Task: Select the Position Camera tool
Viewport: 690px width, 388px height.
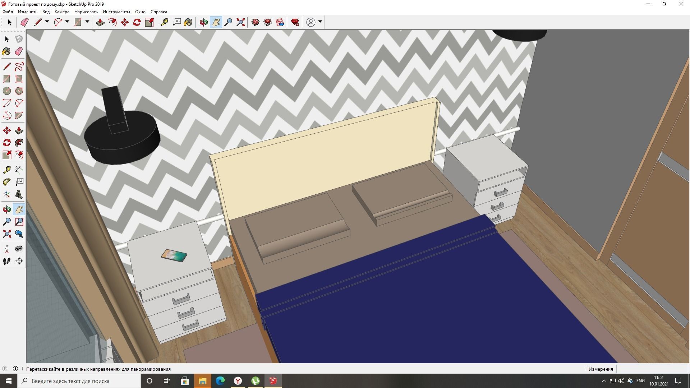Action: 7,249
